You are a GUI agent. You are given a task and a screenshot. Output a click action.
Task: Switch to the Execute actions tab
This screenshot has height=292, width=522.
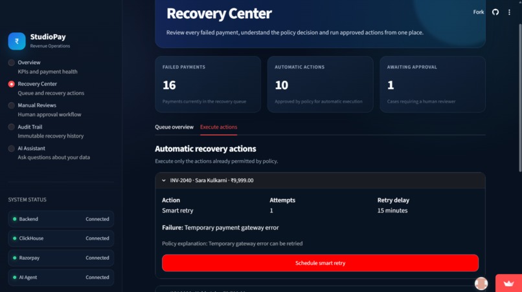pos(218,127)
